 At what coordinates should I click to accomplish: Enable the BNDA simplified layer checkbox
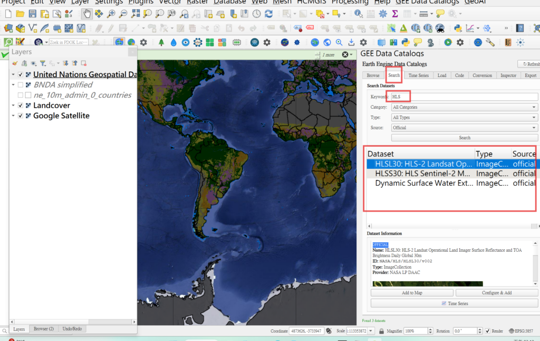tap(21, 85)
